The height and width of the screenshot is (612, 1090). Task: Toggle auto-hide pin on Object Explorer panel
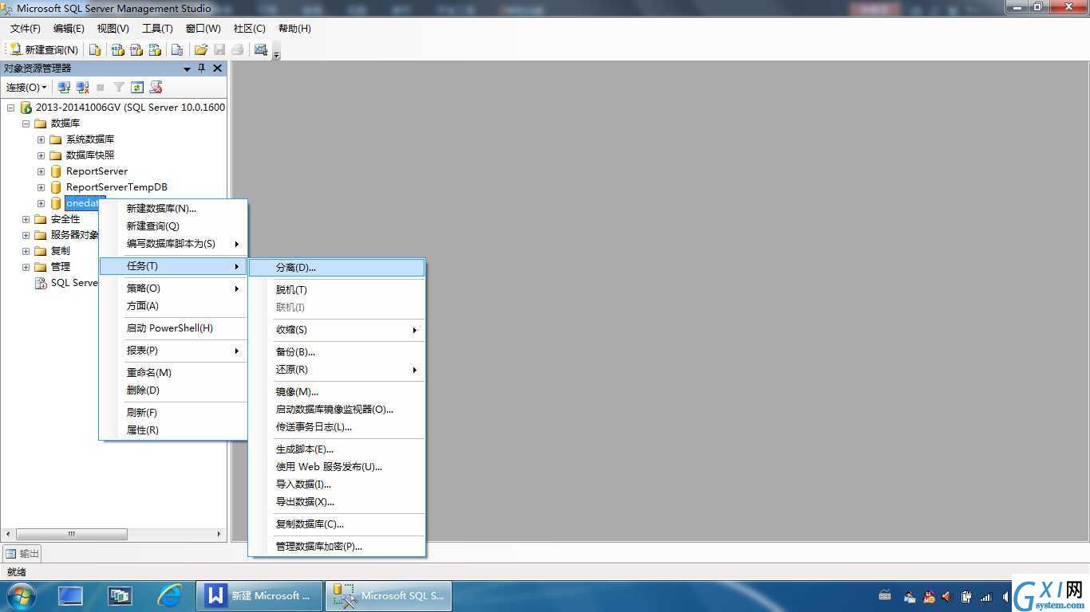[202, 69]
